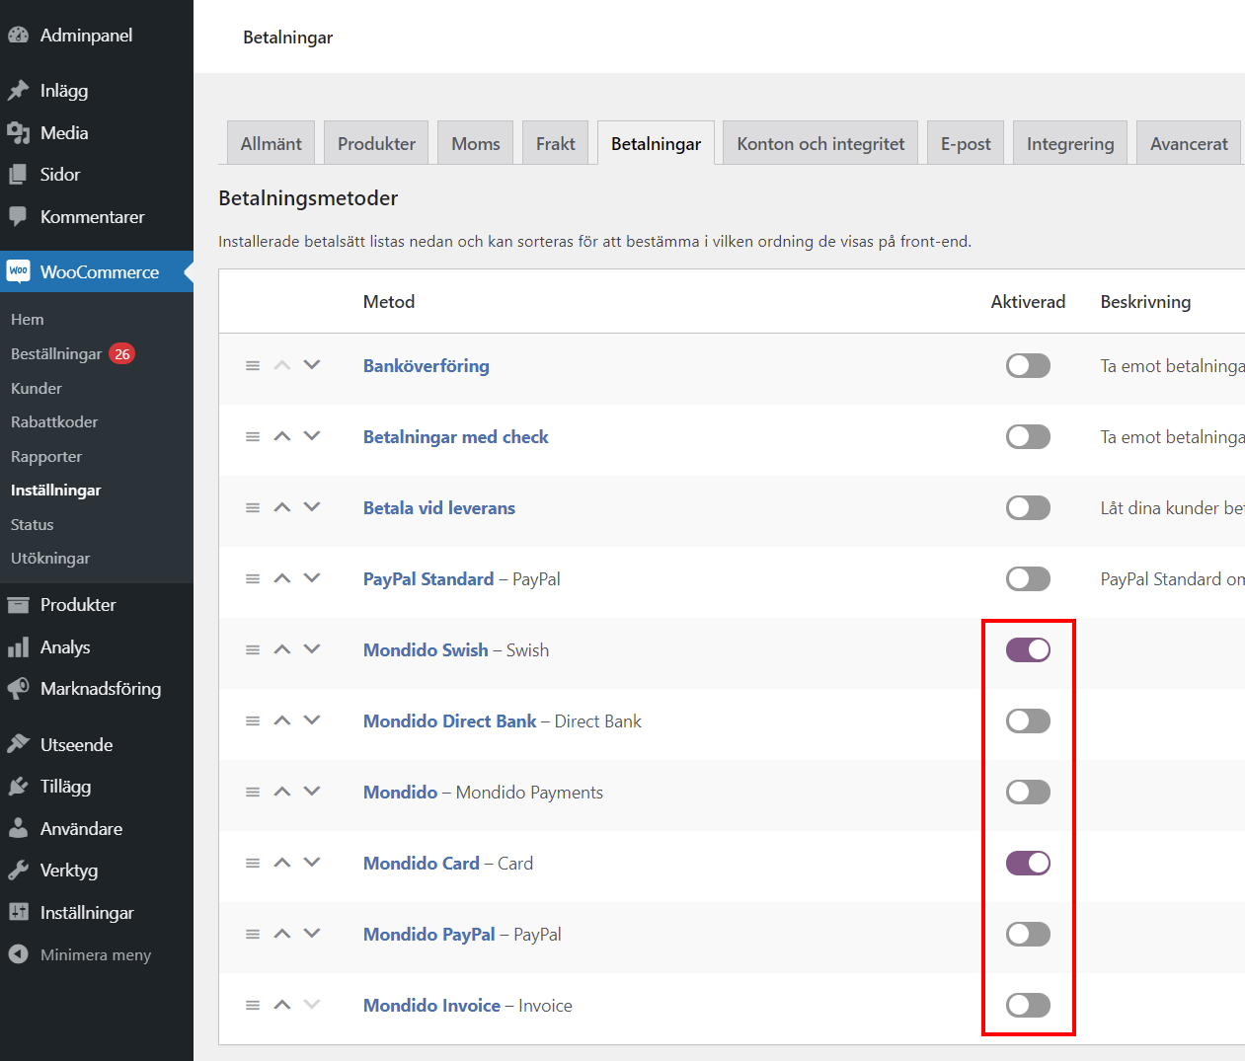Viewport: 1245px width, 1061px height.
Task: Click the Verktyg wrench icon
Action: click(18, 871)
